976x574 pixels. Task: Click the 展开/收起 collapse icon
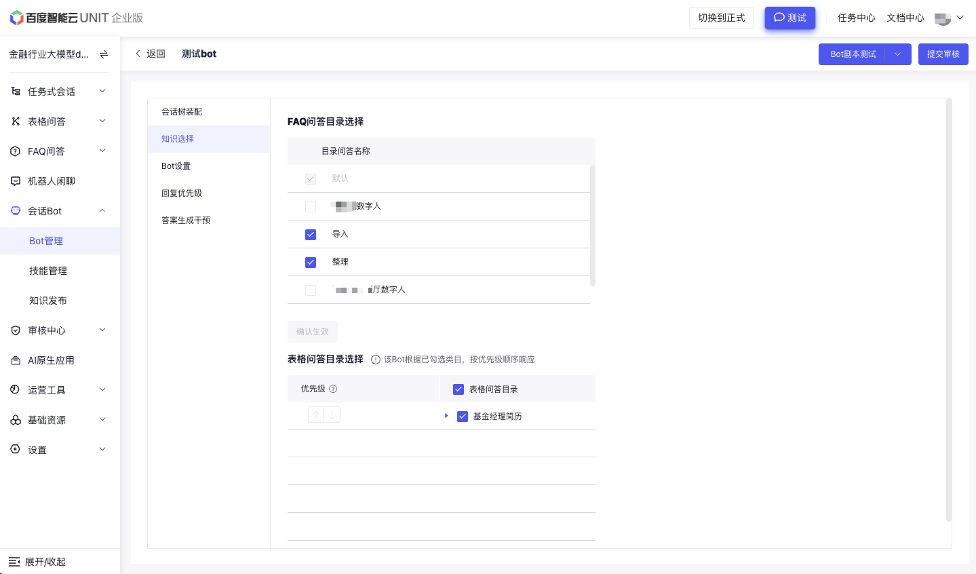click(x=14, y=562)
